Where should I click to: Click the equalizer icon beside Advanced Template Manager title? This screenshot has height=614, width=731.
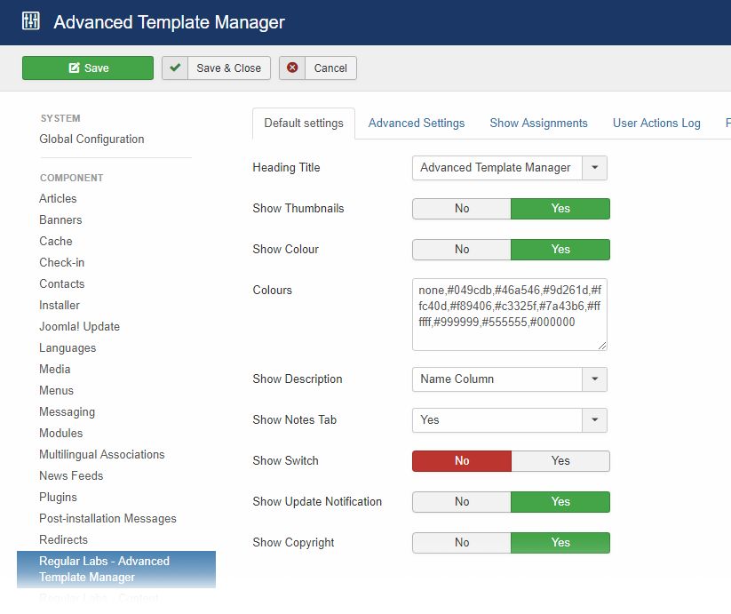31,21
